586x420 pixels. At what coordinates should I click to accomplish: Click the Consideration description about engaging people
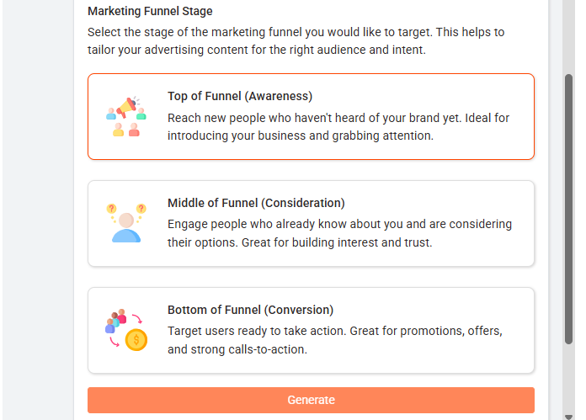click(x=339, y=233)
